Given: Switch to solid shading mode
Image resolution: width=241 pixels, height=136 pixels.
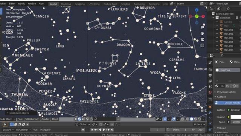Looking at the screenshot, I should point(192,119).
